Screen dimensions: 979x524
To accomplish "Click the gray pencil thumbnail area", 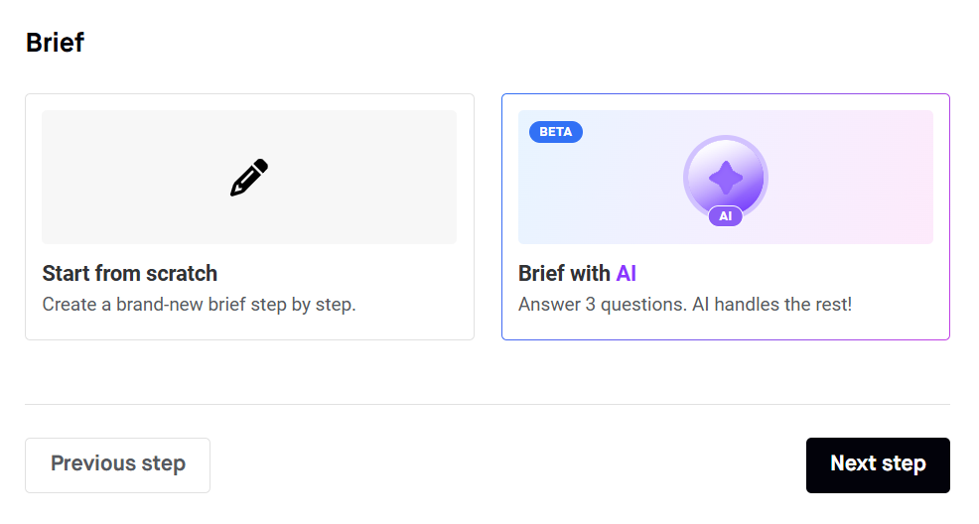I will pyautogui.click(x=249, y=178).
